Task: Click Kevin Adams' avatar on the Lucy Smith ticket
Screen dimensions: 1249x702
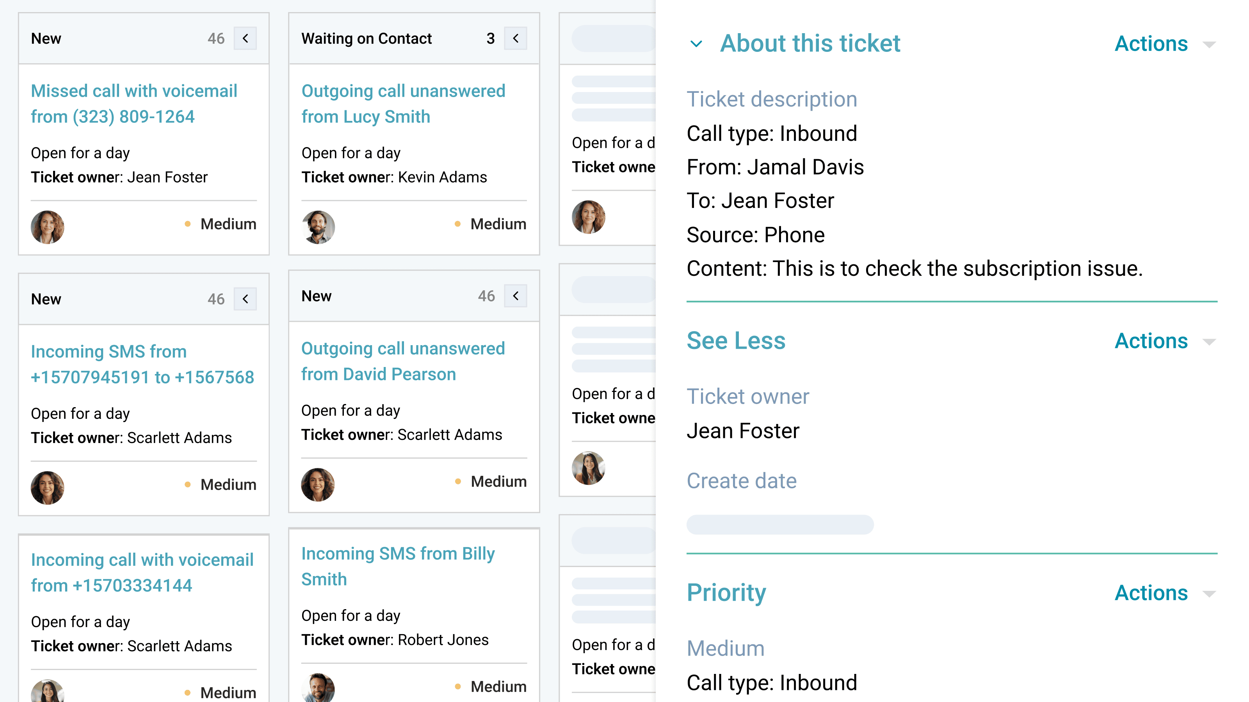Action: 318,227
